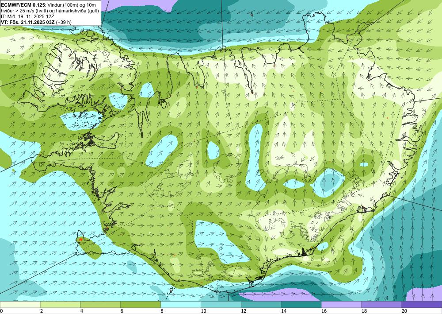Click the title line "ECMWF/ECM 0.125: Vindur (100m) og 10m"
This screenshot has height=314, width=442.
pos(48,5)
